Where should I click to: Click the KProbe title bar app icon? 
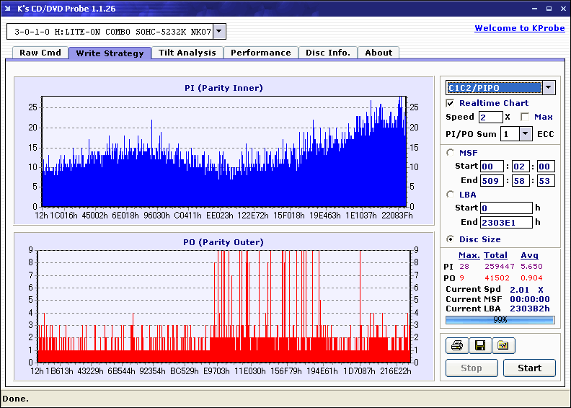[9, 9]
